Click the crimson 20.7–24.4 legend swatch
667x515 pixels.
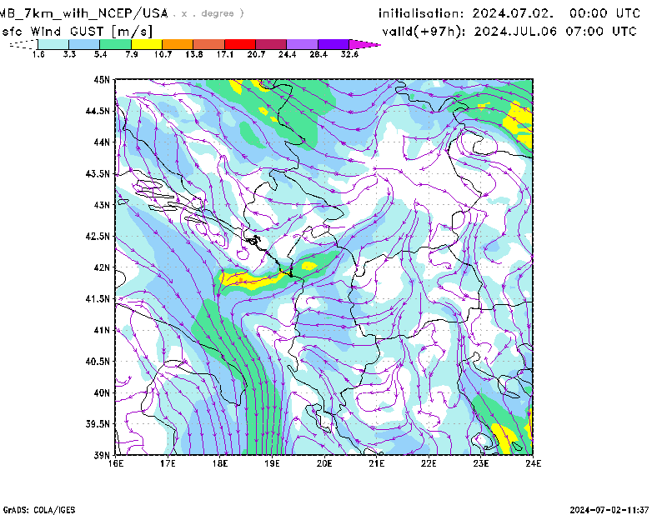pyautogui.click(x=271, y=44)
